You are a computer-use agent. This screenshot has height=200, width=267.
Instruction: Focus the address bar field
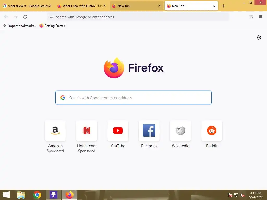[138, 17]
